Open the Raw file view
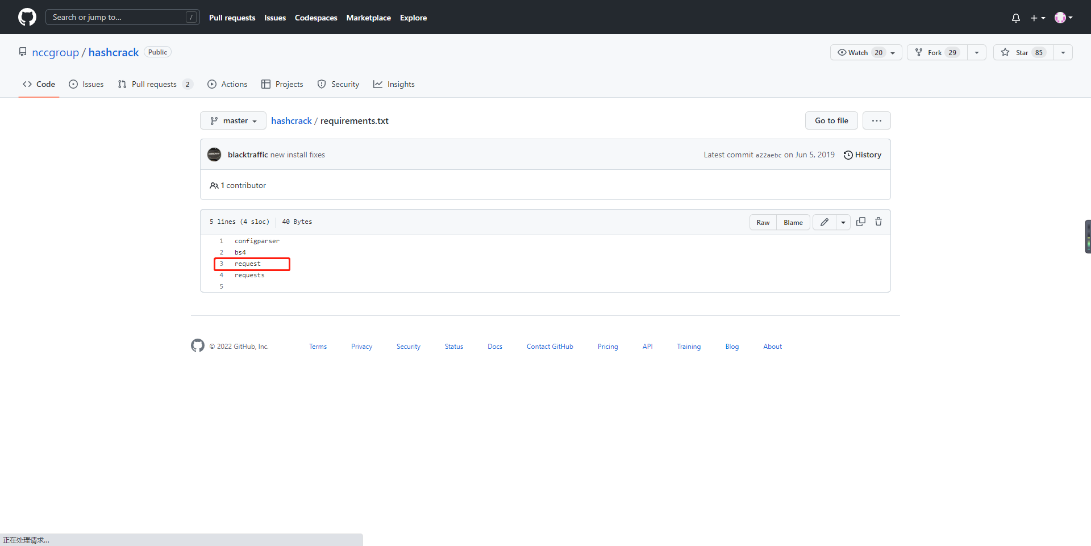 coord(763,222)
